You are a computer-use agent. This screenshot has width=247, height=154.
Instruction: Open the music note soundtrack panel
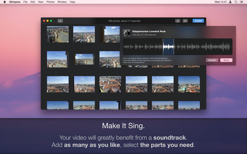[178, 21]
